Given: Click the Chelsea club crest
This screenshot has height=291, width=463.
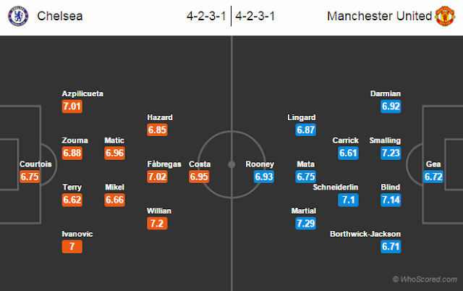Looking at the screenshot, I should [x=18, y=16].
